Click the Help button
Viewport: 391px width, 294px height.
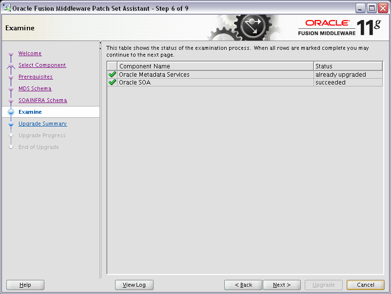25,285
